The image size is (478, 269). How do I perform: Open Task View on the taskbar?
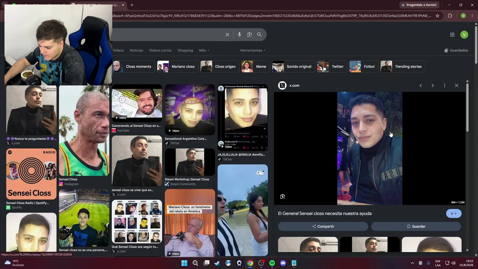(206, 263)
